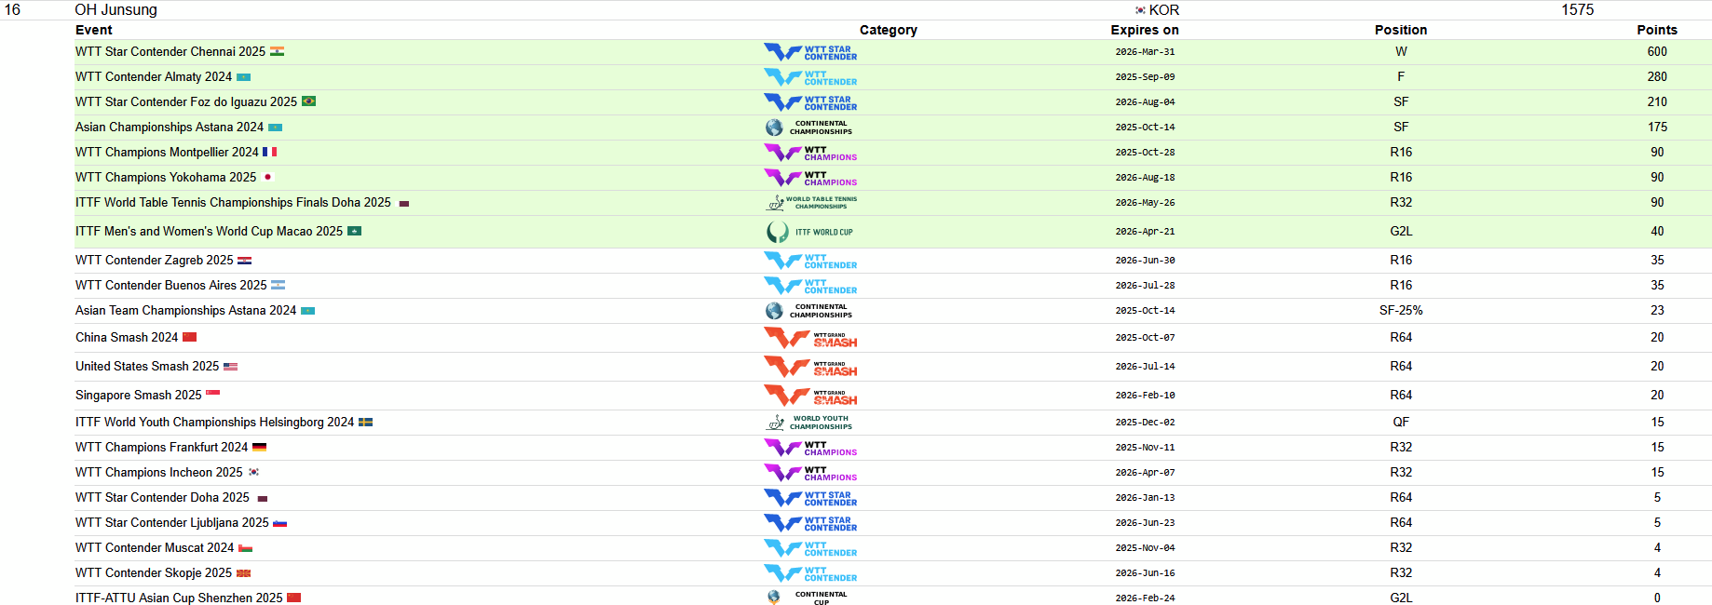1712x605 pixels.
Task: Click World Table Tennis Championships logo in Doha row
Action: [811, 203]
